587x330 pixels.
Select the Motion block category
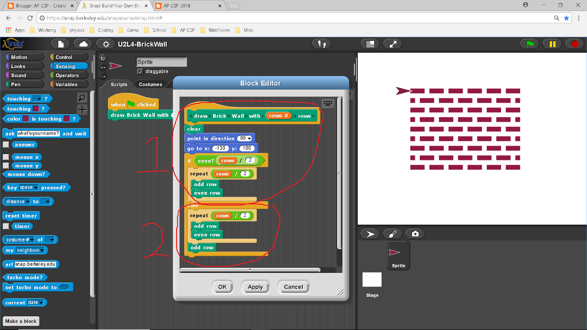click(x=25, y=57)
